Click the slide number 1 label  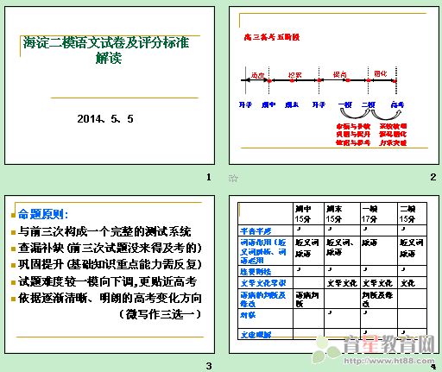209,177
